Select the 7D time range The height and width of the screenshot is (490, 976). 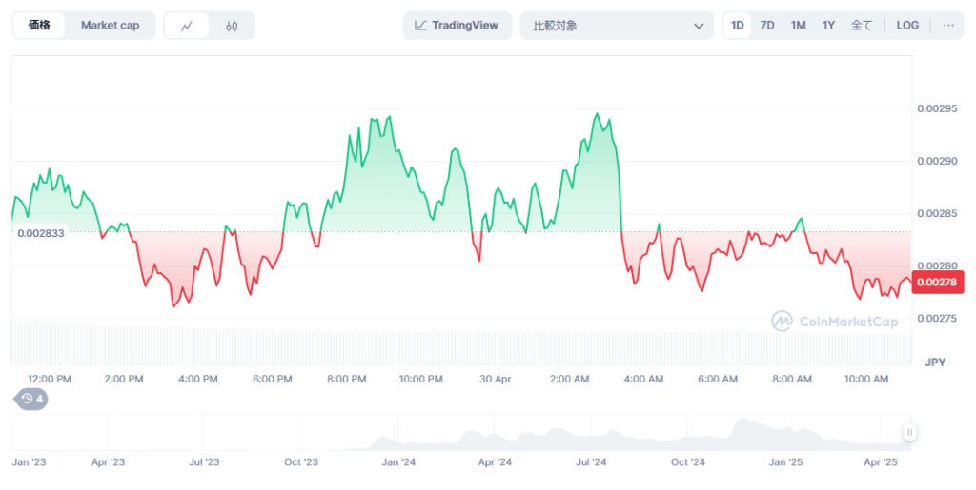tap(766, 26)
